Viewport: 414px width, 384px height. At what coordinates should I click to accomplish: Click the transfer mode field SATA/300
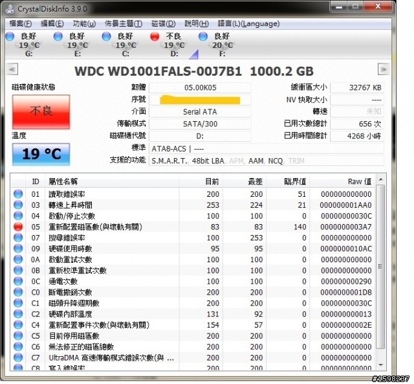[200, 124]
